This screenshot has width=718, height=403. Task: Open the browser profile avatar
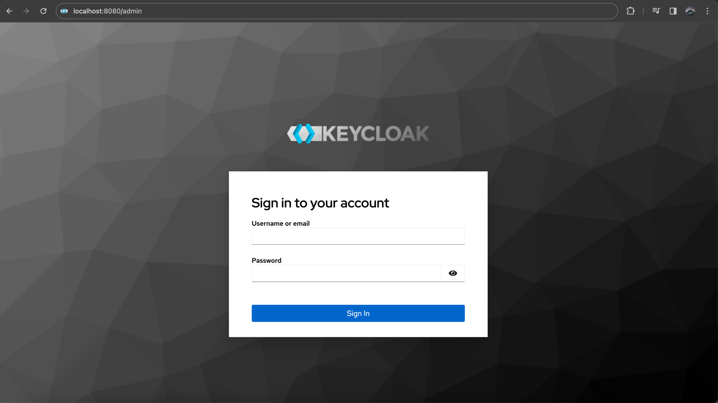[690, 11]
